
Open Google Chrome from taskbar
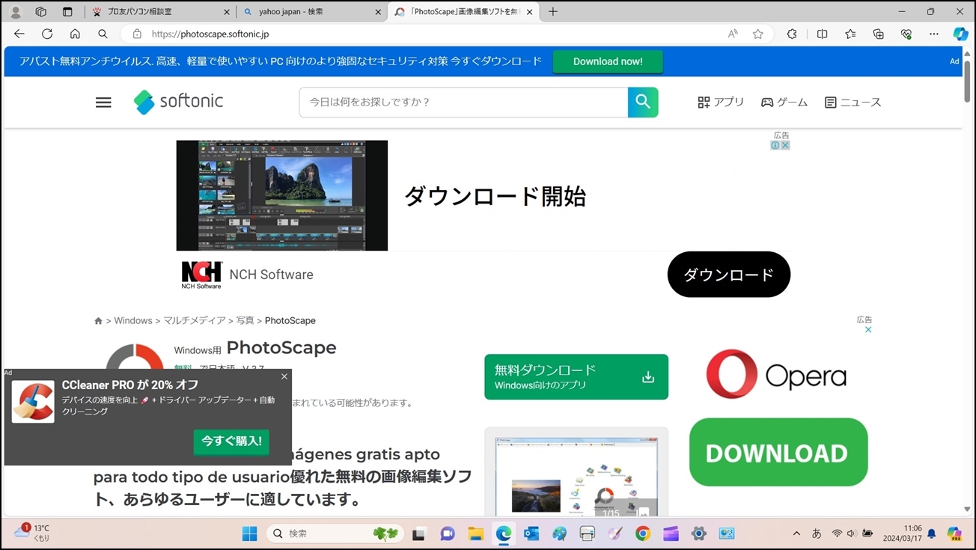(643, 534)
